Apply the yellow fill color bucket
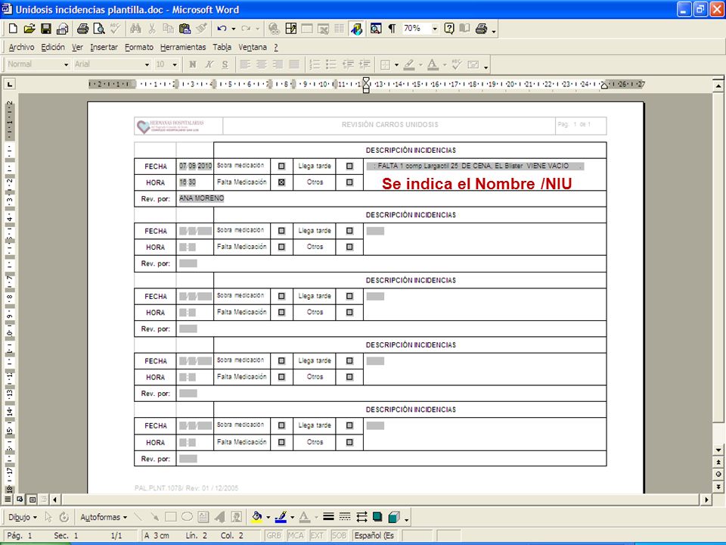Screen dimensions: 726x545 point(257,517)
